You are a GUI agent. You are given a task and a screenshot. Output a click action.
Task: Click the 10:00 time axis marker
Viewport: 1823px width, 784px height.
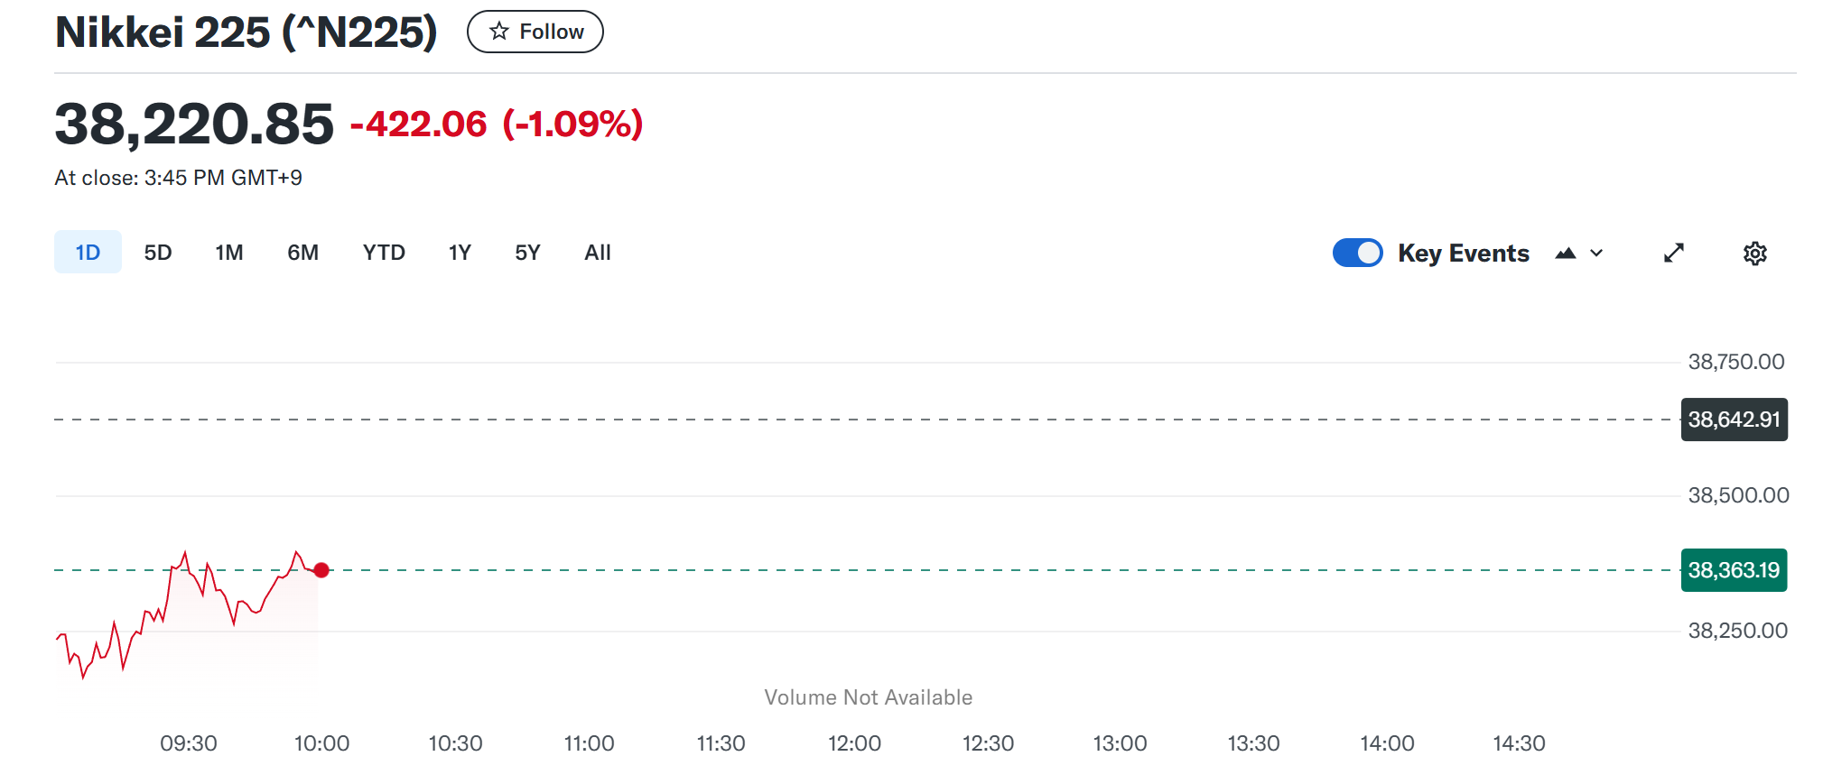321,743
